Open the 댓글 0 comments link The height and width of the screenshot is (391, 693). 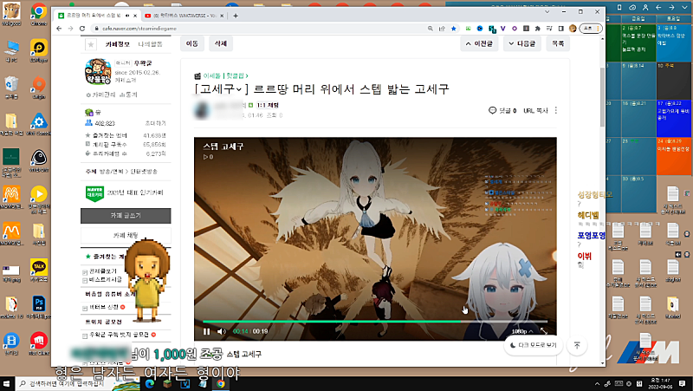(x=502, y=111)
